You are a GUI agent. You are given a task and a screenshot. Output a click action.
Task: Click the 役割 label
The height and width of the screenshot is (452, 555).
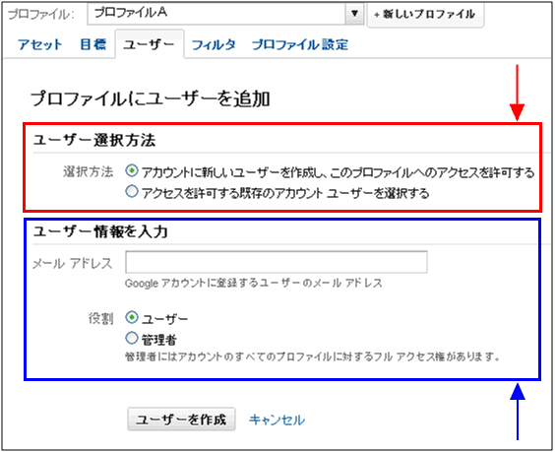[x=101, y=319]
